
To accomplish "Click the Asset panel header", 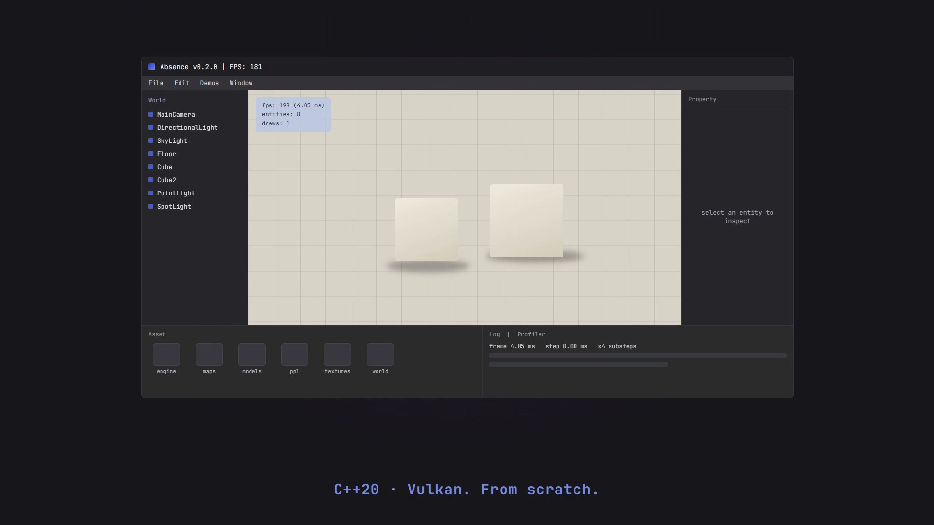I will (x=157, y=334).
